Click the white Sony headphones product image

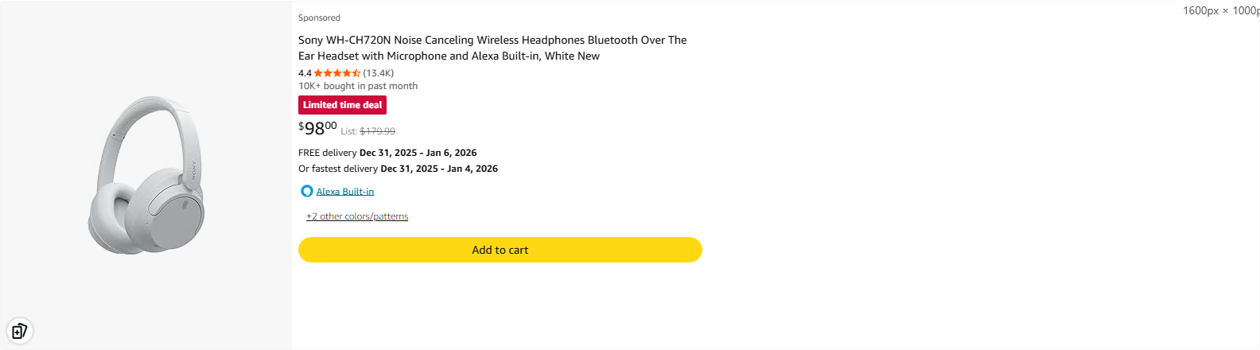[x=146, y=175]
